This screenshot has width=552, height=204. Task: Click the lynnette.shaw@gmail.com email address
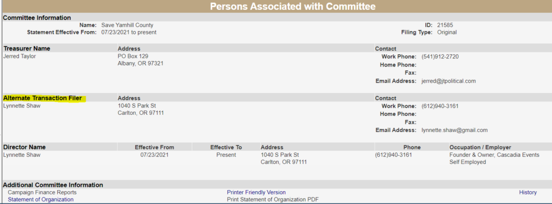454,130
